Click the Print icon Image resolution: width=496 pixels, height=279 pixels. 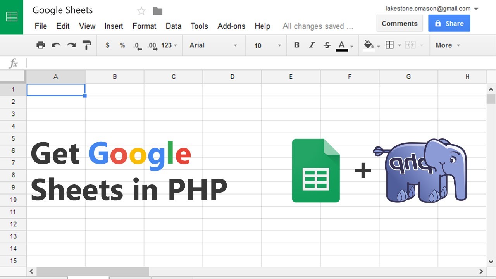[41, 45]
